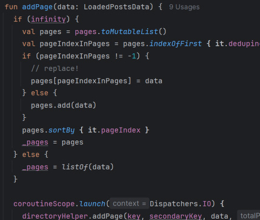Click the '// replace!' comment line
The width and height of the screenshot is (260, 220).
tap(55, 69)
